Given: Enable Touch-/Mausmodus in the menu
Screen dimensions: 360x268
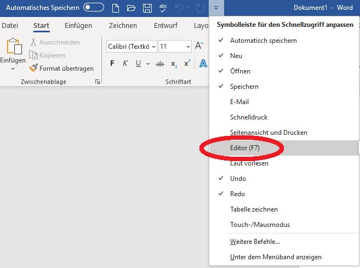Looking at the screenshot, I should (x=284, y=225).
